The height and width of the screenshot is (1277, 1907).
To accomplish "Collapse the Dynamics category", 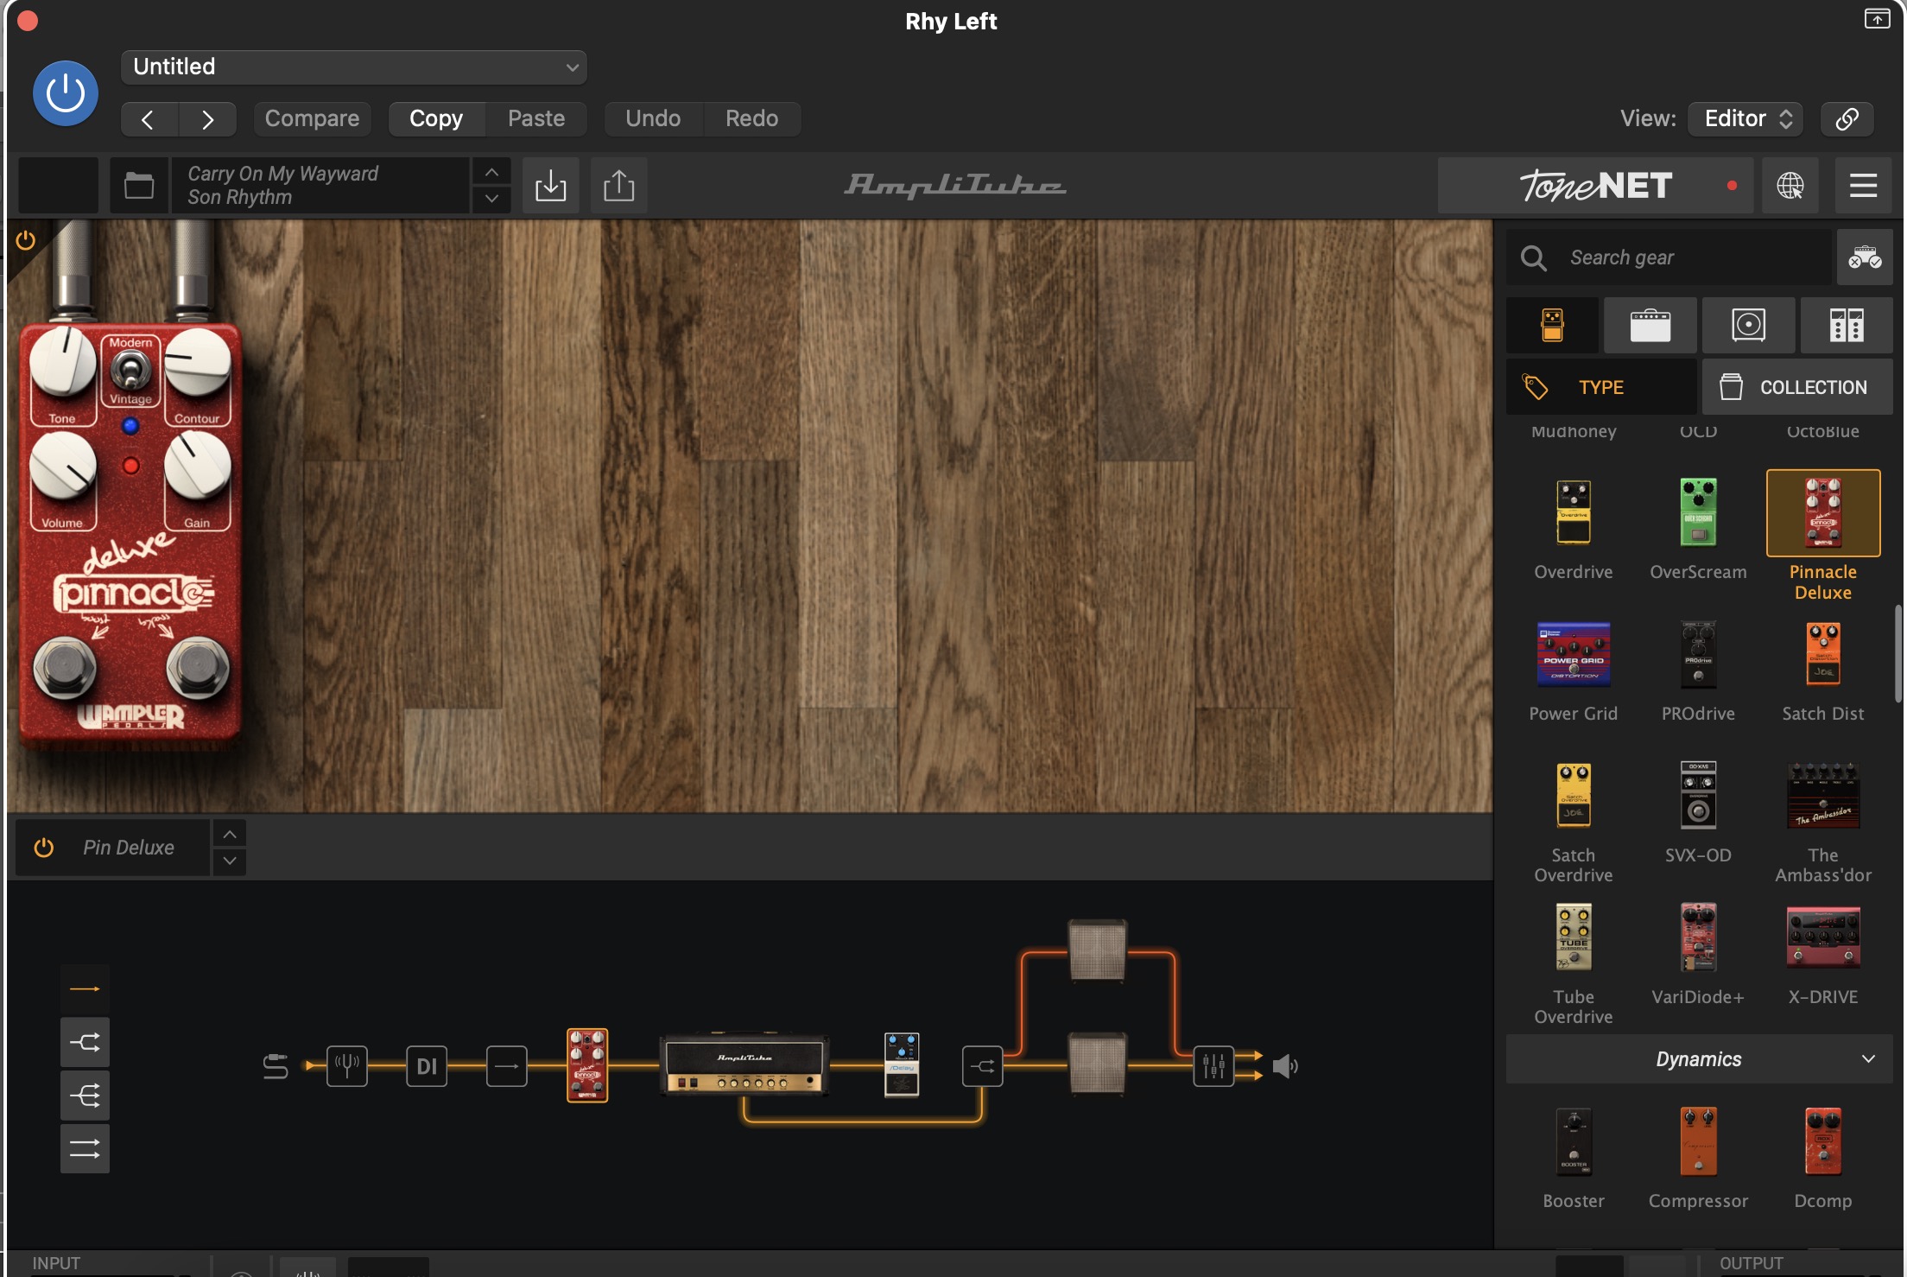I will (x=1699, y=1059).
